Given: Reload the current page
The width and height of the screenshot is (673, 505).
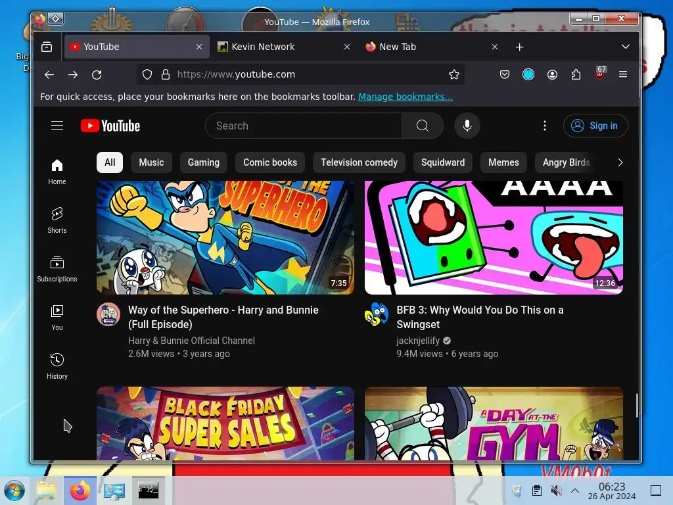Looking at the screenshot, I should [x=97, y=75].
